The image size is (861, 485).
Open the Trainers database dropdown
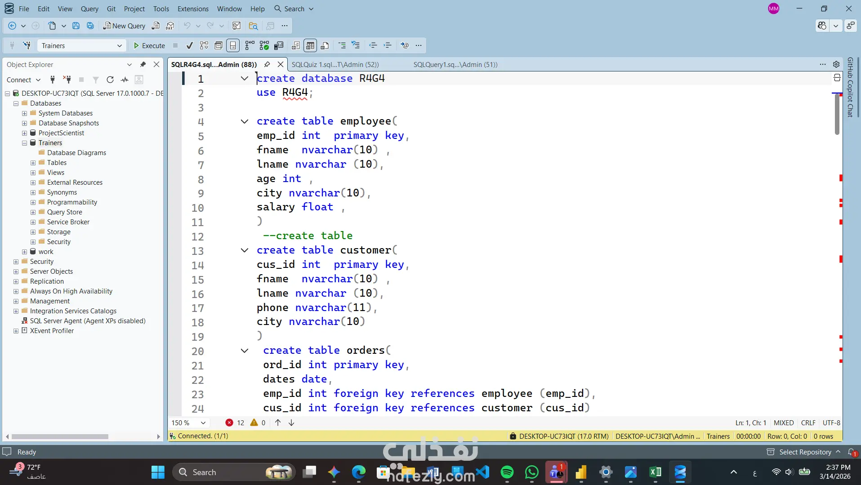[x=119, y=45]
